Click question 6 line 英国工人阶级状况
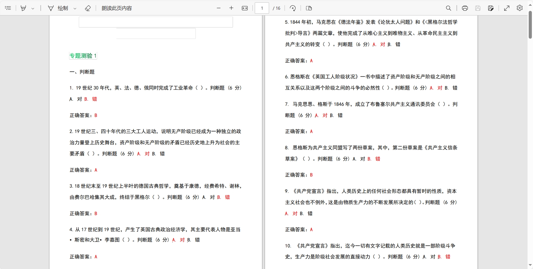533x269 pixels. click(370, 77)
